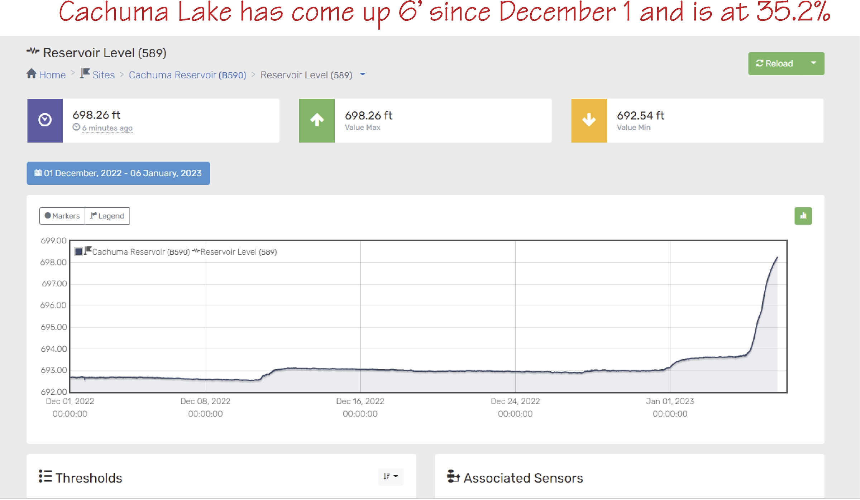Click the green up-arrow Value Max icon
This screenshot has height=500, width=860.
click(x=317, y=120)
